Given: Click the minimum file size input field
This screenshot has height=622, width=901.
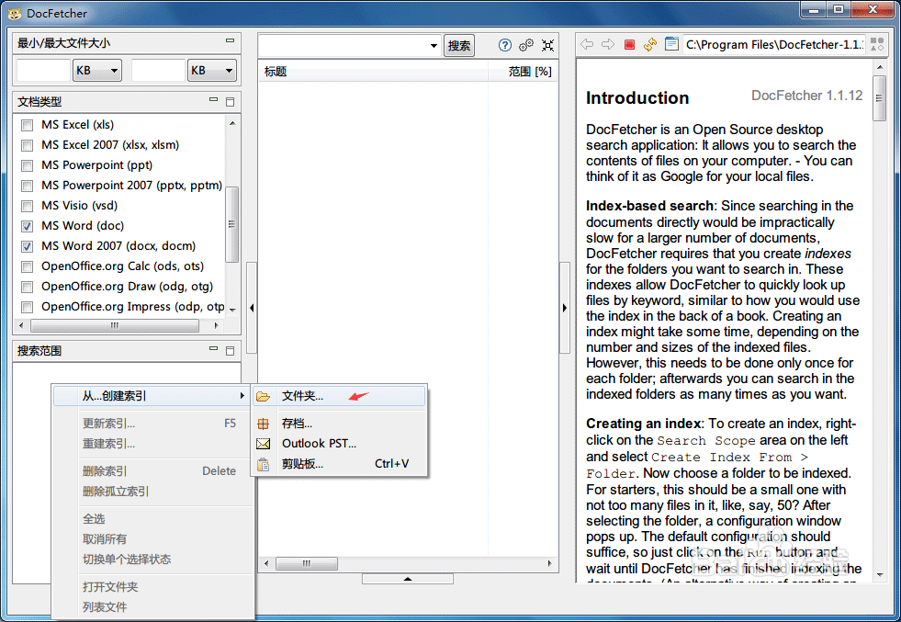Looking at the screenshot, I should coord(43,70).
